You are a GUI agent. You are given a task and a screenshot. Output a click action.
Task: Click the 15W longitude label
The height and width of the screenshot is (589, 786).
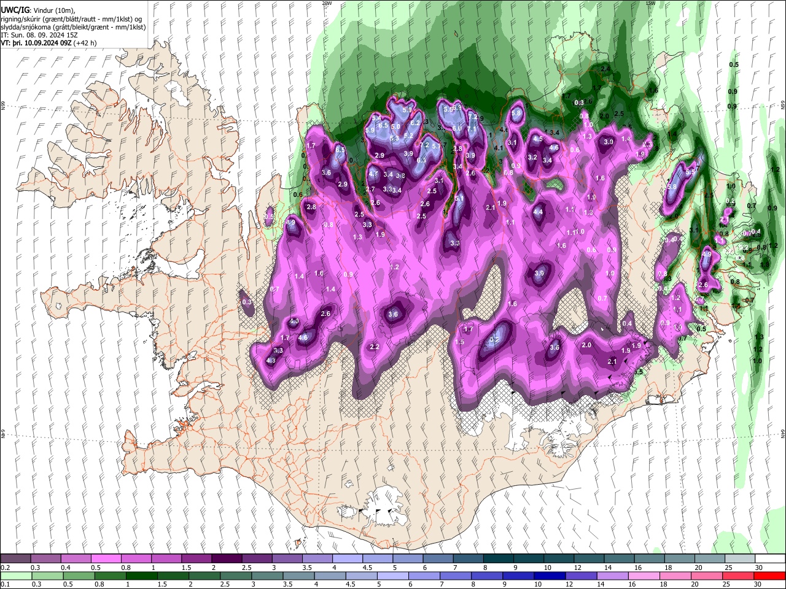pos(650,3)
